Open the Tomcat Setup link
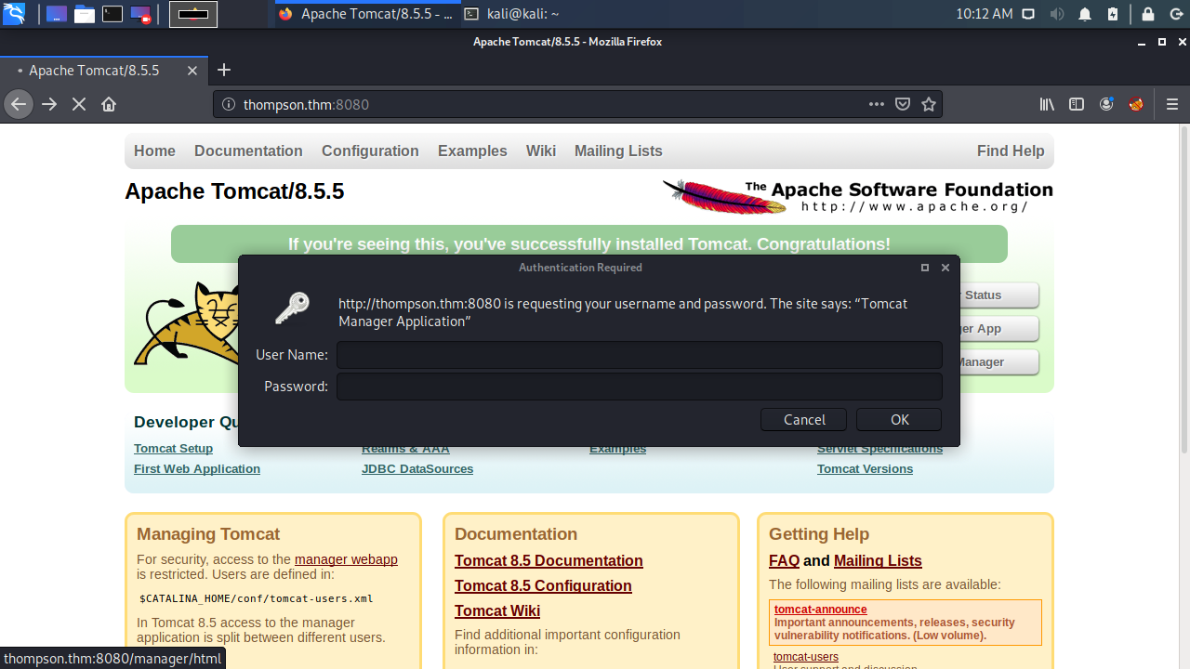The image size is (1190, 669). coord(173,449)
